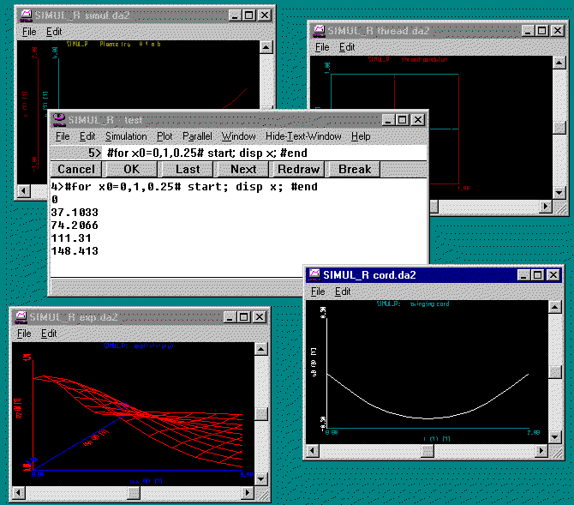Open the Window menu
574x505 pixels.
tap(238, 136)
